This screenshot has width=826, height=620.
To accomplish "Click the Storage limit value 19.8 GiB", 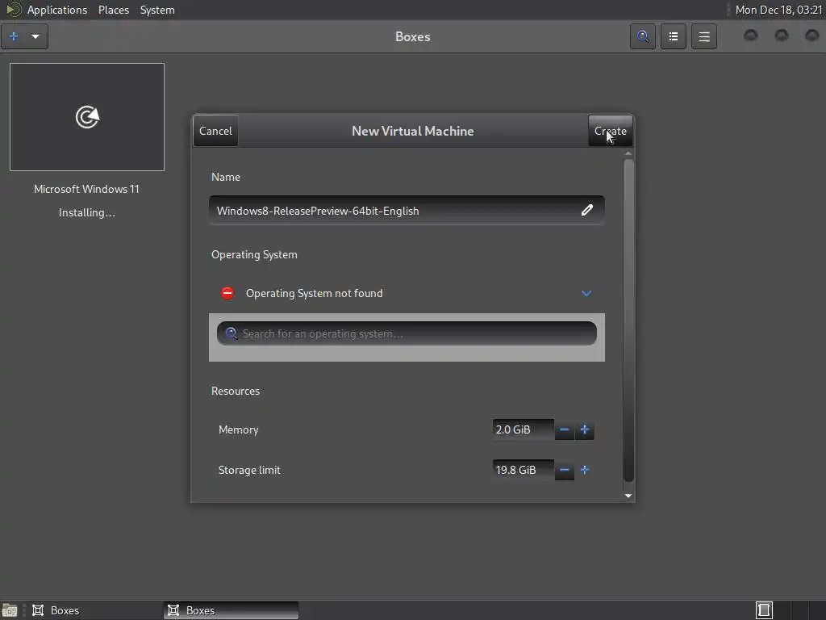I will [523, 470].
